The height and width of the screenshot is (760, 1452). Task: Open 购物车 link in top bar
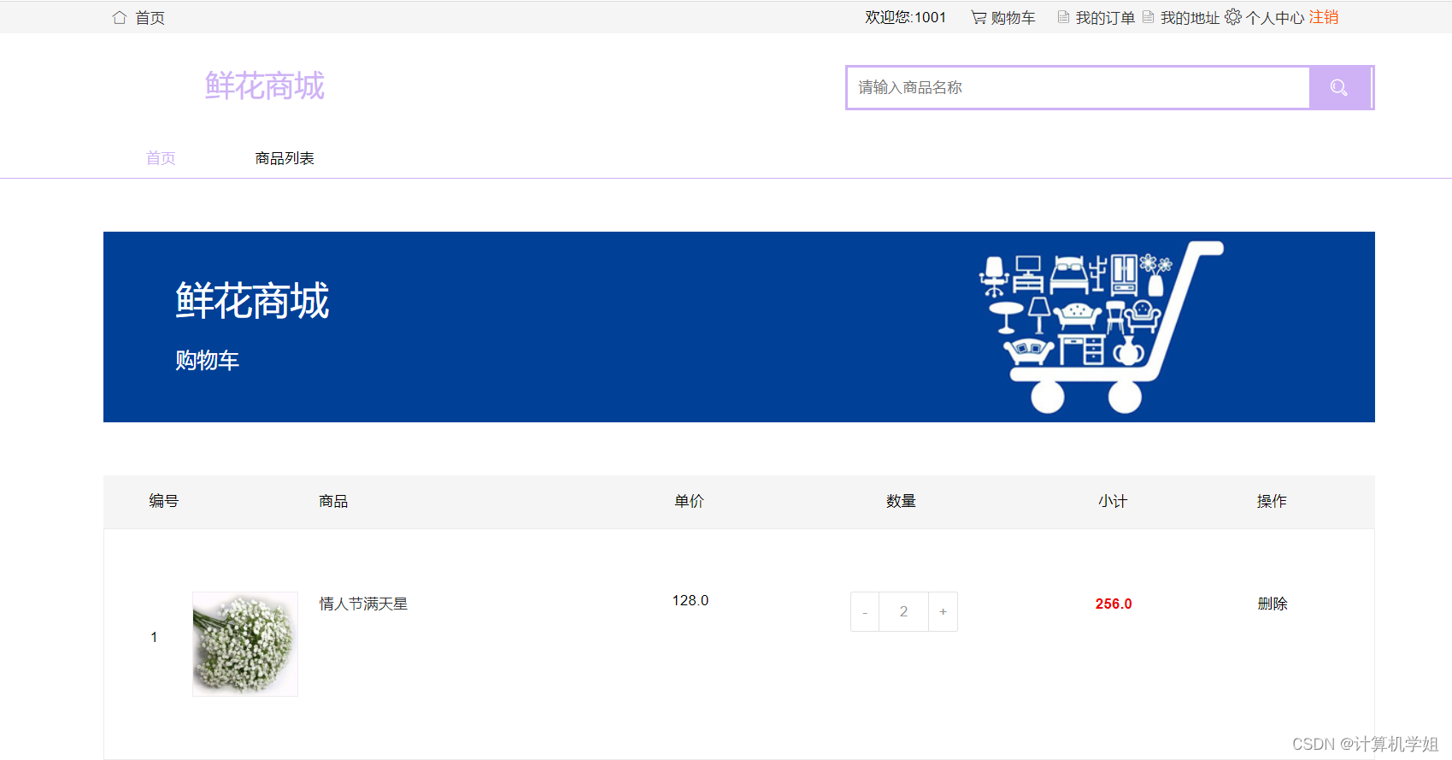pyautogui.click(x=1014, y=18)
